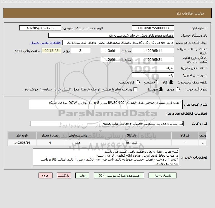Select the کالا/خدمت radio button
The height and width of the screenshot is (208, 215).
coord(138,82)
